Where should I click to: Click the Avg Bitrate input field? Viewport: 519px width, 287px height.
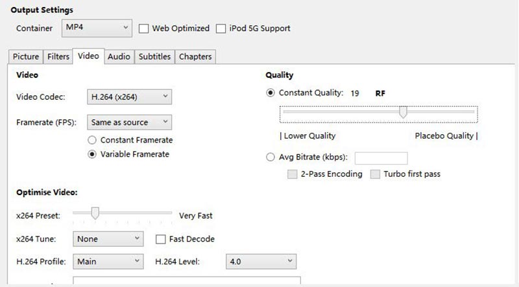coord(381,157)
